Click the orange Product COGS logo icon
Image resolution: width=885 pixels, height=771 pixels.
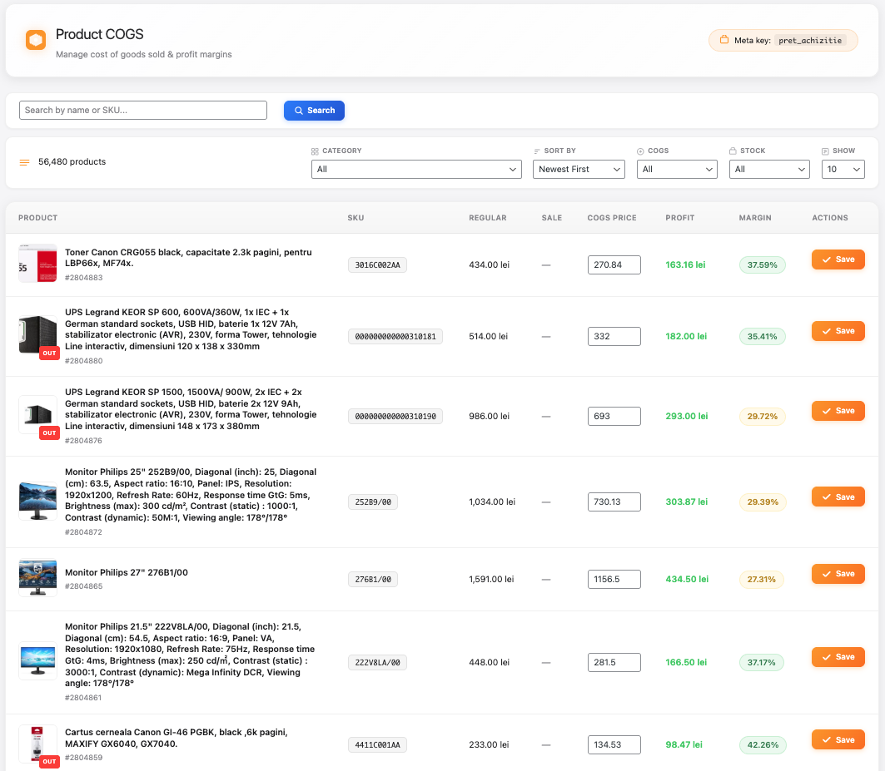[36, 40]
